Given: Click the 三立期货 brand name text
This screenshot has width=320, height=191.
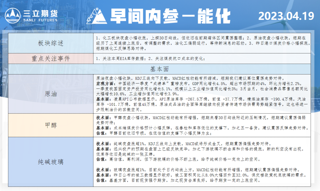Looking at the screenshot, I should [40, 13].
